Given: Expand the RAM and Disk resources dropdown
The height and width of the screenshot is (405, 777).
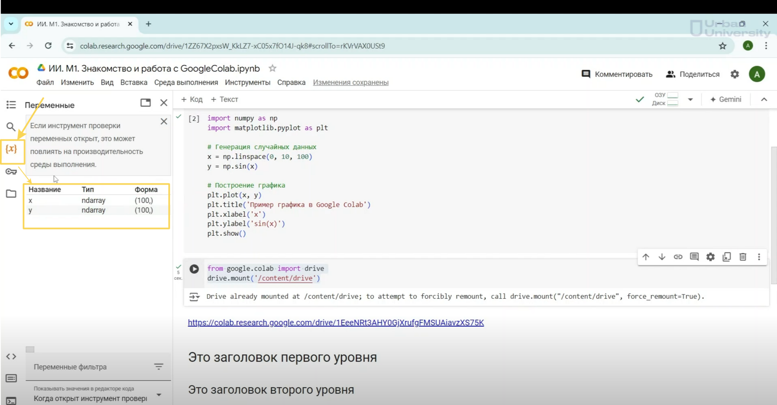Looking at the screenshot, I should point(690,99).
